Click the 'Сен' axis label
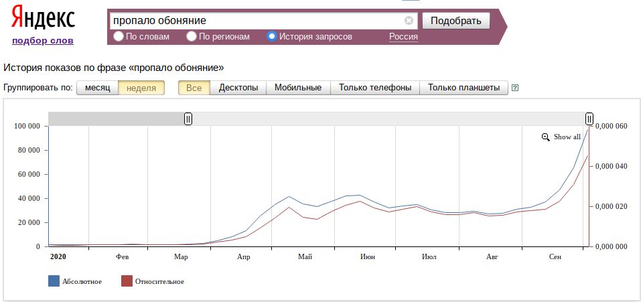The image size is (643, 302). pos(555,257)
